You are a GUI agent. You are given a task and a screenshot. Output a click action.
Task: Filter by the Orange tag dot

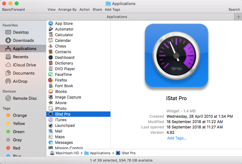click(8, 115)
